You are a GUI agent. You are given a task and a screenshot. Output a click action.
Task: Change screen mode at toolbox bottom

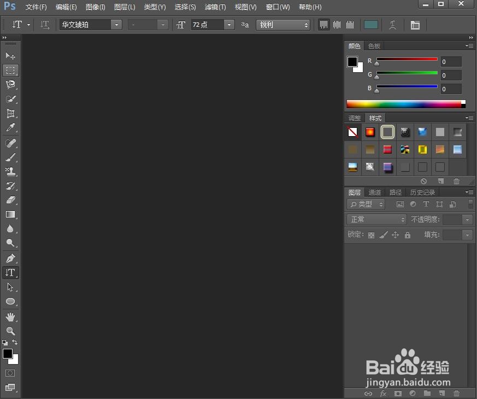(10, 387)
